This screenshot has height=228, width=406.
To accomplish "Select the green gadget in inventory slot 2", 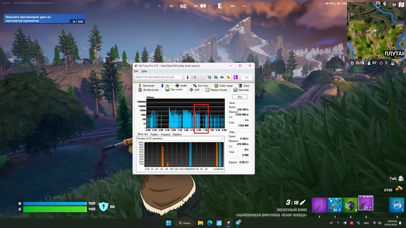I will pos(350,205).
